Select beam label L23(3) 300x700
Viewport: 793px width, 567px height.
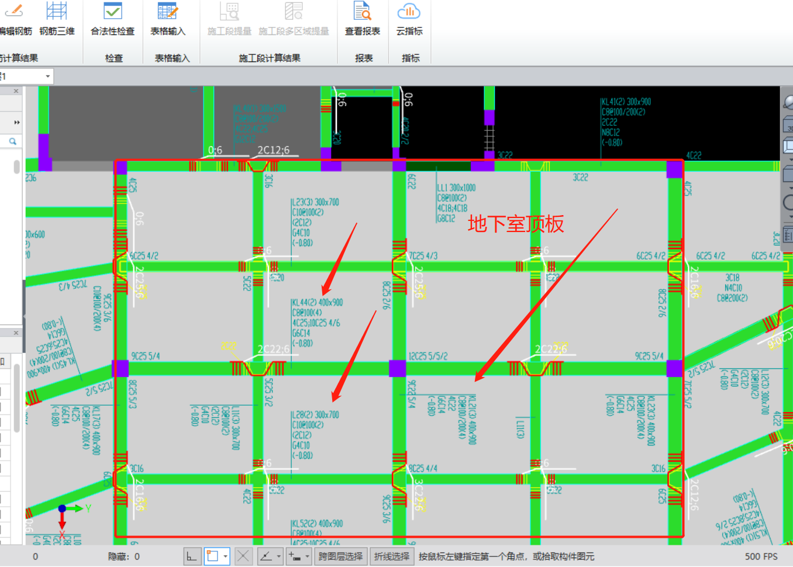tap(316, 202)
